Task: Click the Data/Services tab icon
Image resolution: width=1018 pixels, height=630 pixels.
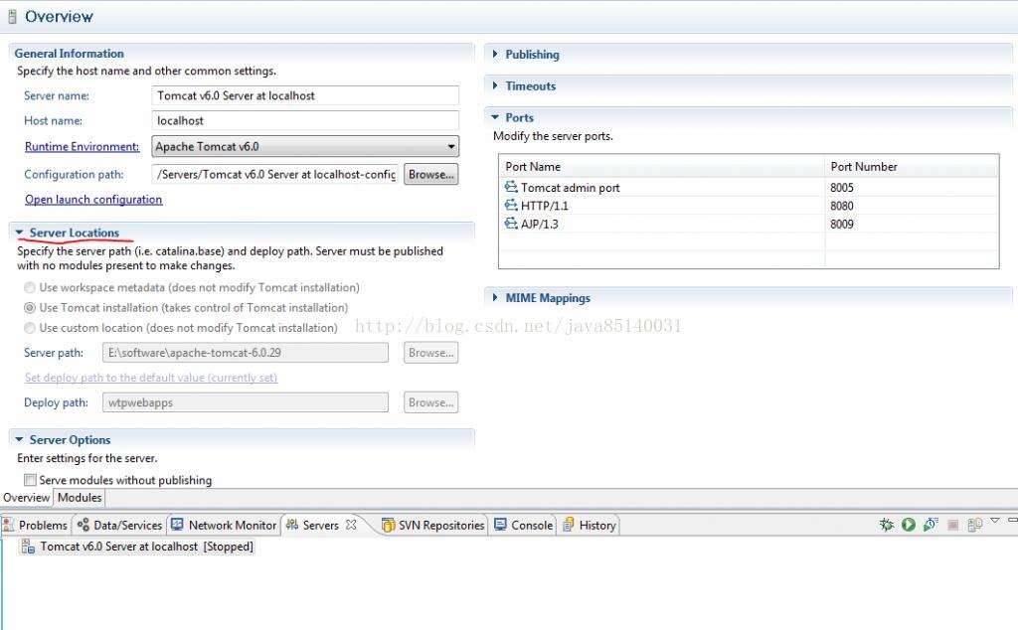Action: (x=84, y=525)
